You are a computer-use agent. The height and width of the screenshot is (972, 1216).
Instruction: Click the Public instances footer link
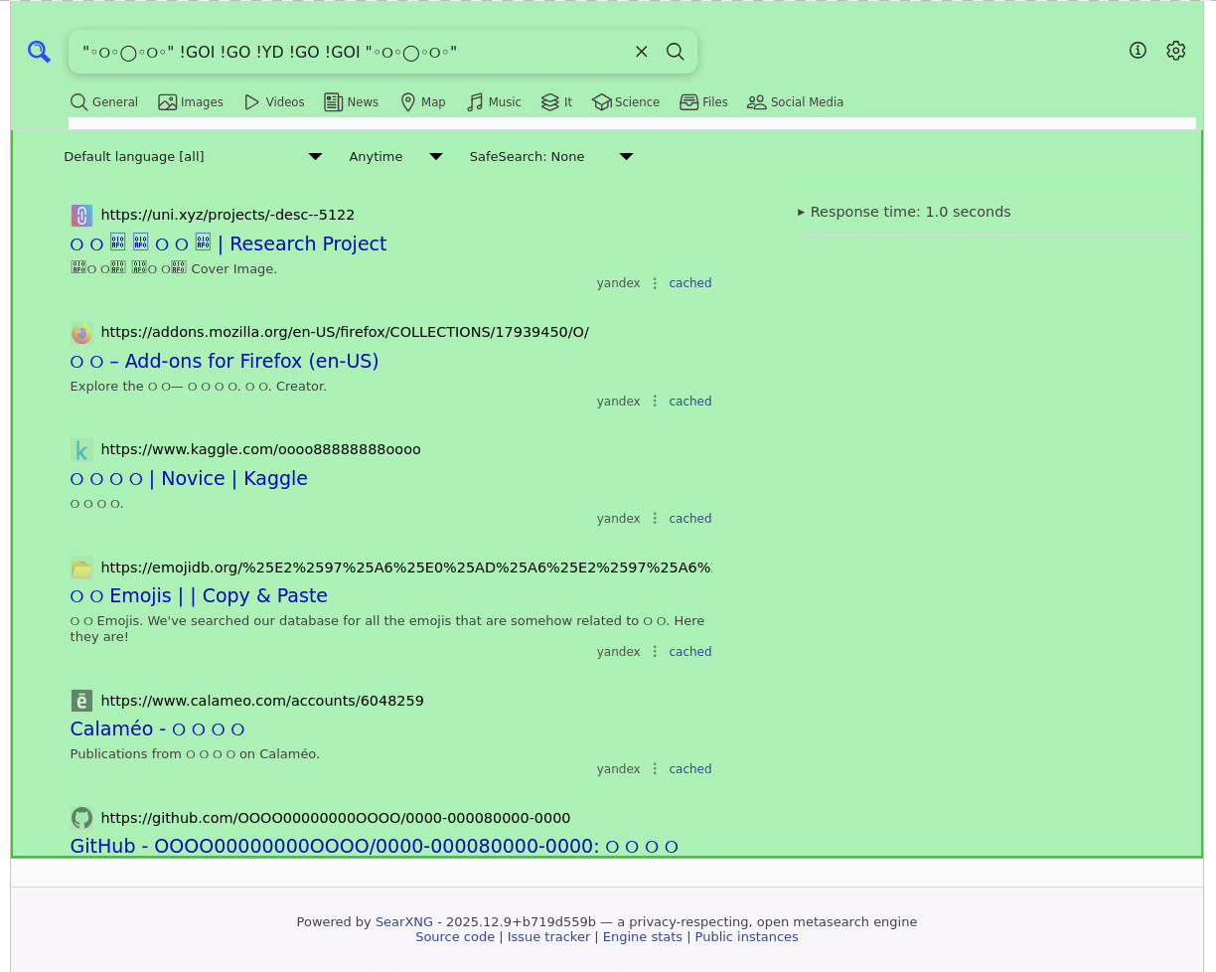point(746,937)
